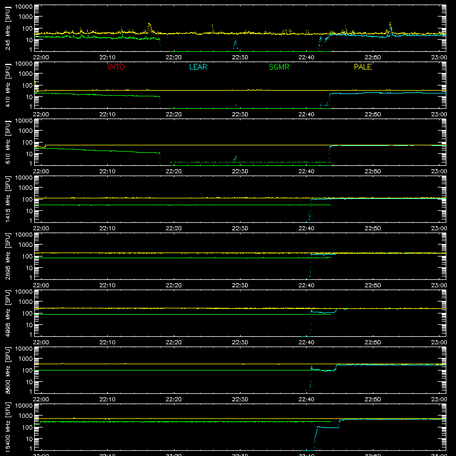
Task: Click the 22:10 time label of the 410 MHz panel
Action: pos(107,115)
